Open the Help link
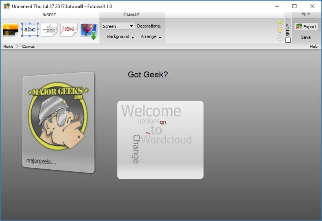 pos(314,46)
